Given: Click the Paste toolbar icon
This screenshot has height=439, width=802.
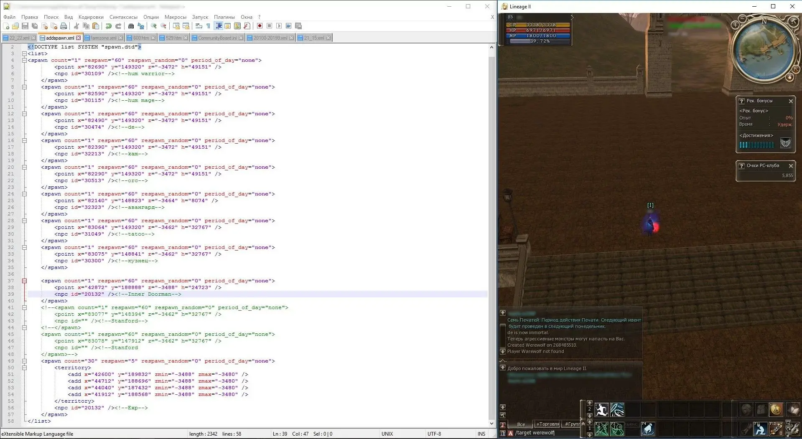Looking at the screenshot, I should click(x=96, y=26).
